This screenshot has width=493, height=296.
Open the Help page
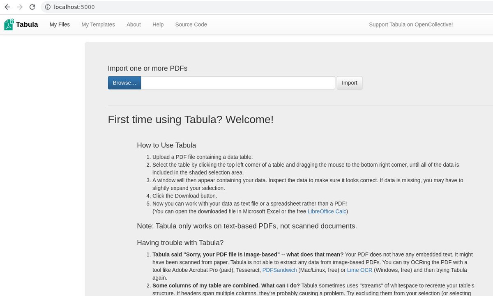[x=158, y=25]
